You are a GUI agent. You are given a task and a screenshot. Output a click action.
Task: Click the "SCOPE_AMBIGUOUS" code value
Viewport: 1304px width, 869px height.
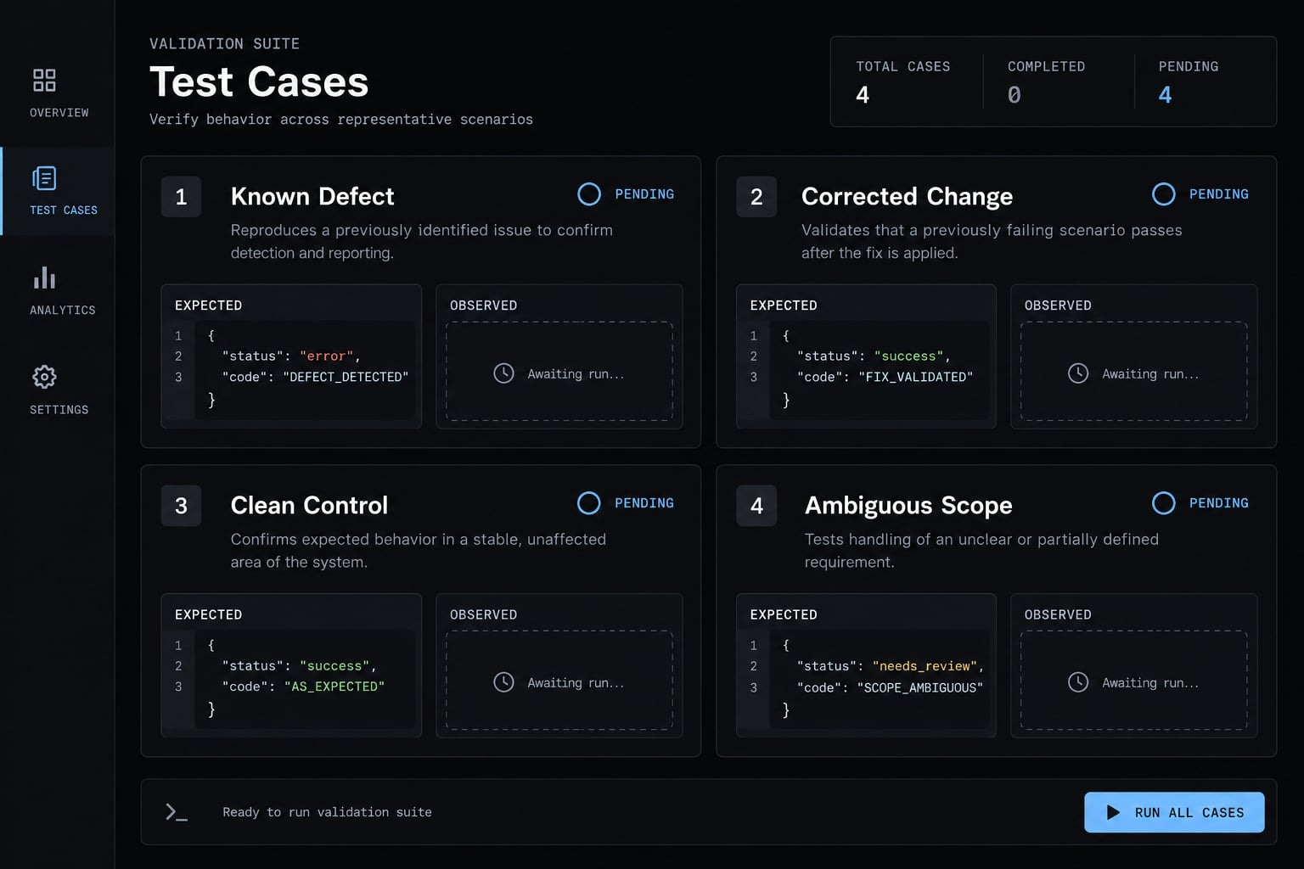pyautogui.click(x=920, y=687)
